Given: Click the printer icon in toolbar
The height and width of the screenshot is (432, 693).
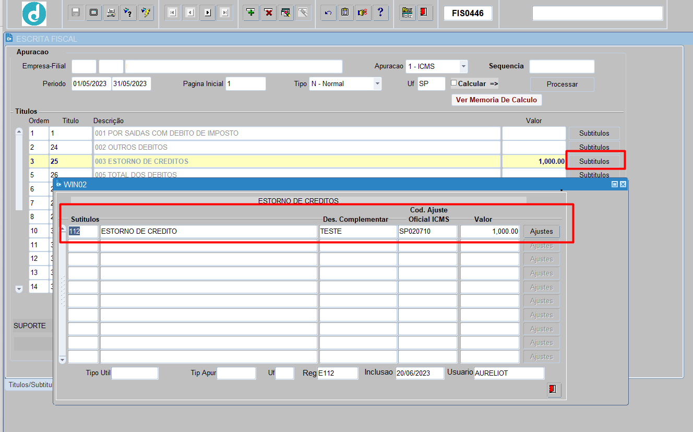Looking at the screenshot, I should (111, 13).
